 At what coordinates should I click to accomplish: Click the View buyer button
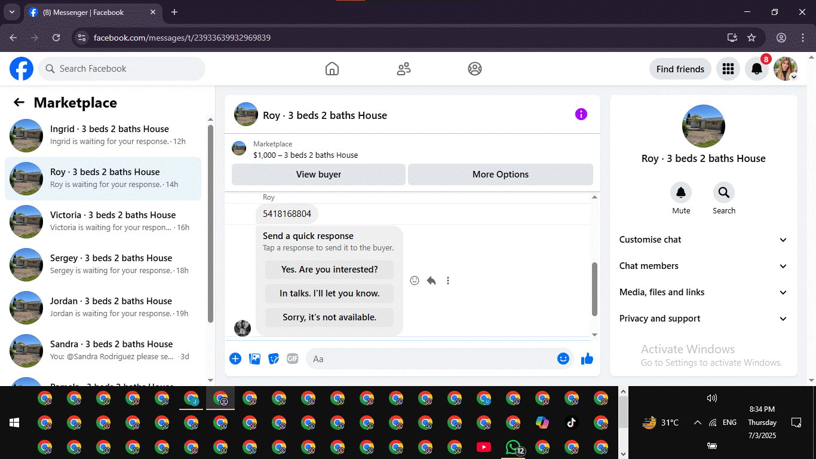click(x=318, y=175)
